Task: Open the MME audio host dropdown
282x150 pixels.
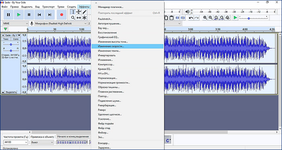Action: pos(16,23)
